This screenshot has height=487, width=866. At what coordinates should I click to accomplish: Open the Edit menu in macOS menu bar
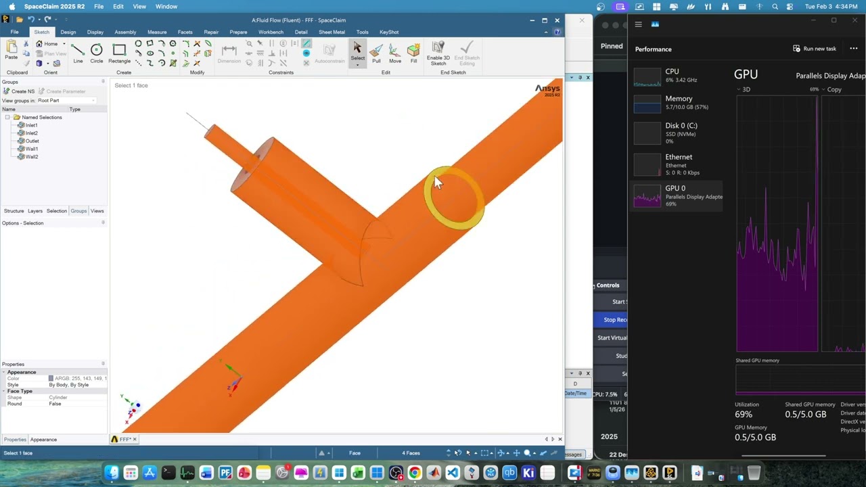(x=118, y=7)
